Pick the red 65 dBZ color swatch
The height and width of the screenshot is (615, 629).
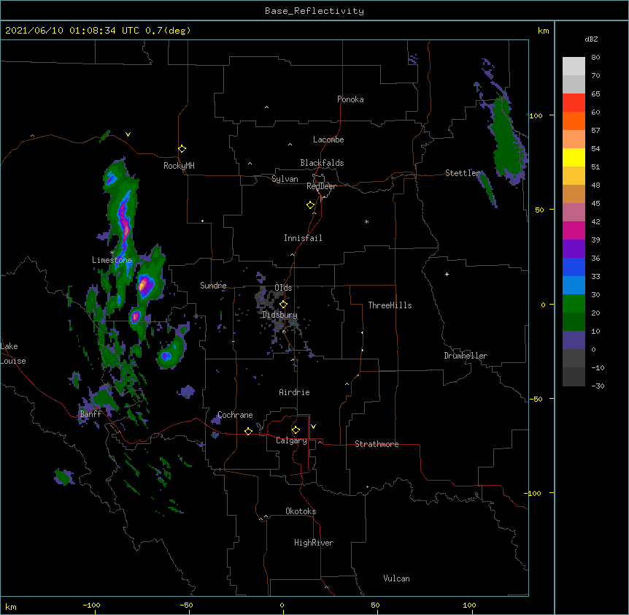pos(574,102)
